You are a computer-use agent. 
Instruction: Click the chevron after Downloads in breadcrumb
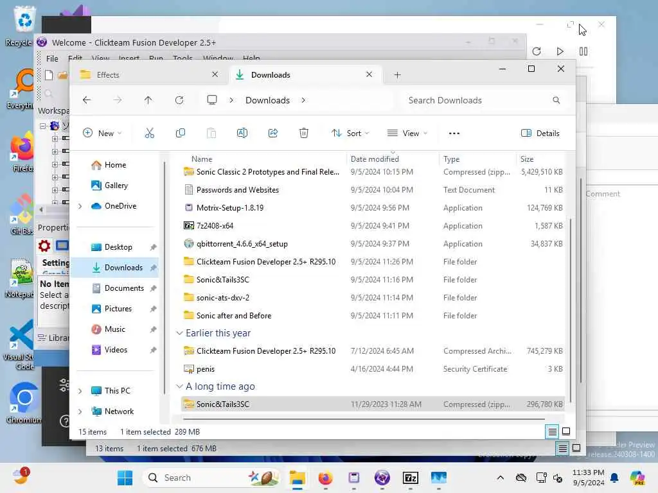[x=303, y=100]
